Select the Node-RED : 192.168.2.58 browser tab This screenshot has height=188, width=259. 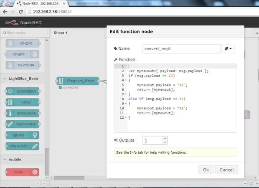(41, 3)
